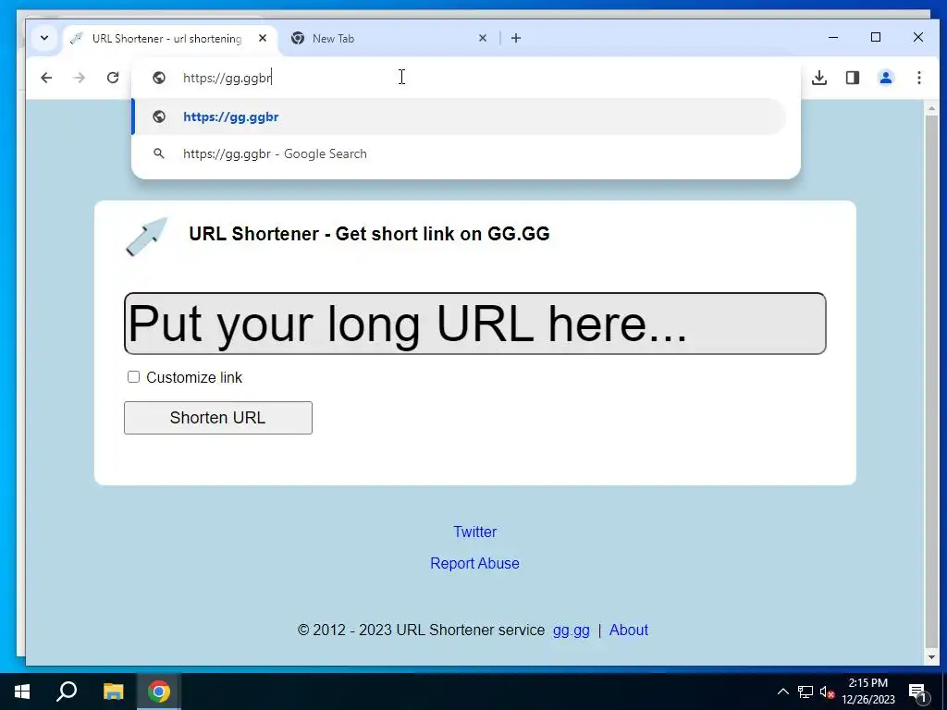This screenshot has width=947, height=710.
Task: Open the Chrome downloads icon
Action: click(x=819, y=78)
